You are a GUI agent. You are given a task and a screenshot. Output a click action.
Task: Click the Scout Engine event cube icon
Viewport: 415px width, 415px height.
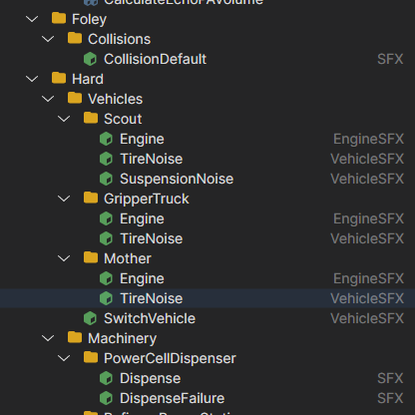point(106,139)
